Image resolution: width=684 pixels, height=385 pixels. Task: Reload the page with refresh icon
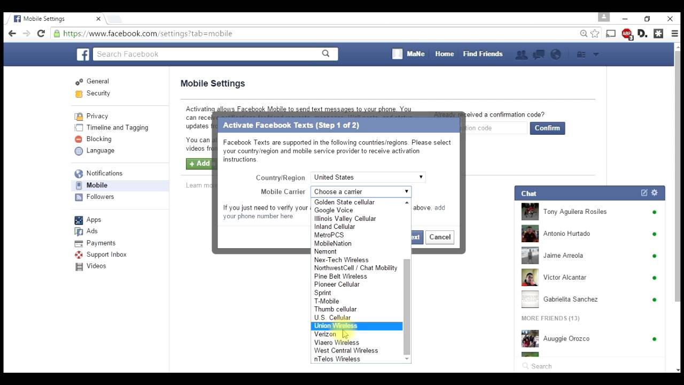[41, 33]
